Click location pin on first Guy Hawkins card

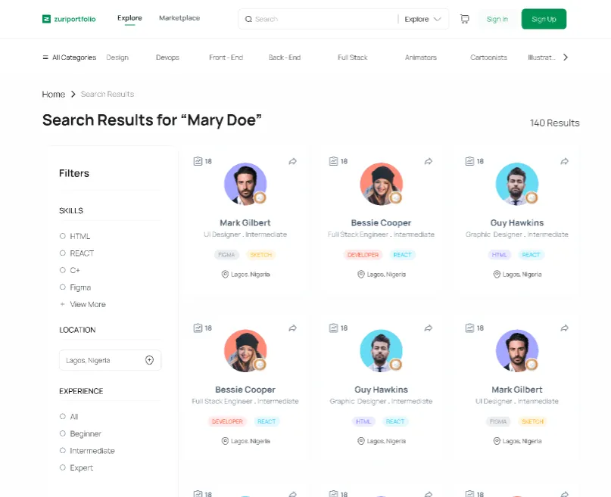click(497, 275)
